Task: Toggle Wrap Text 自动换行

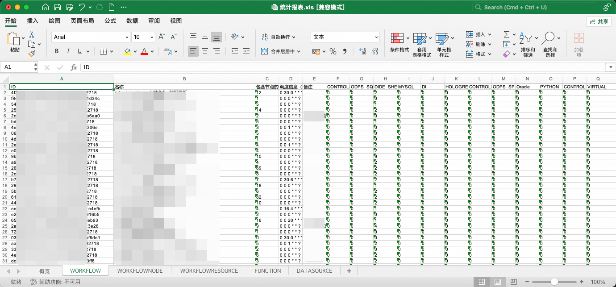Action: pyautogui.click(x=279, y=37)
